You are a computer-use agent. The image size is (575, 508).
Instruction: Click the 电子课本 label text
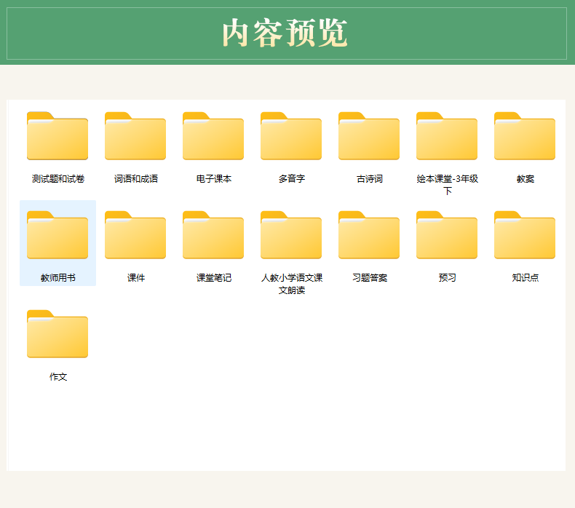pyautogui.click(x=214, y=178)
